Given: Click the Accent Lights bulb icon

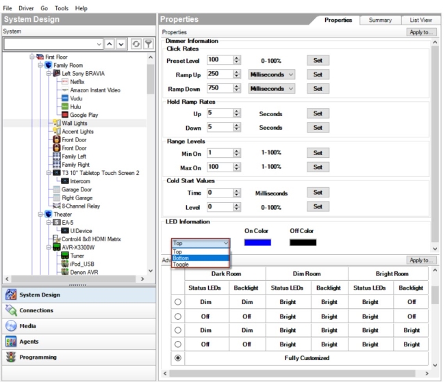Looking at the screenshot, I should 57,131.
